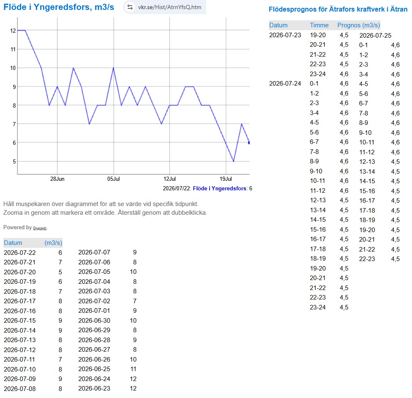This screenshot has height=398, width=412.
Task: Select the 2026-07-19 date cell
Action: click(20, 282)
